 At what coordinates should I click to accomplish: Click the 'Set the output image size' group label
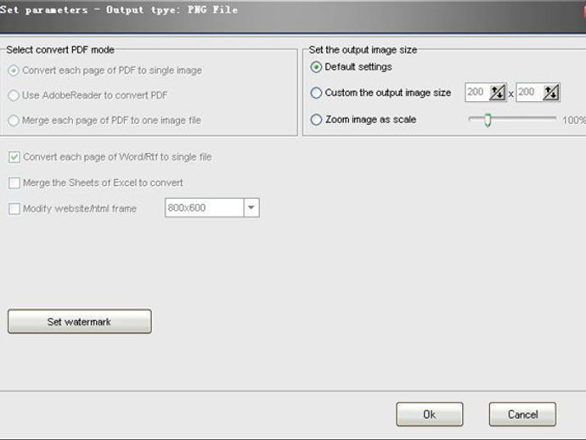(363, 50)
